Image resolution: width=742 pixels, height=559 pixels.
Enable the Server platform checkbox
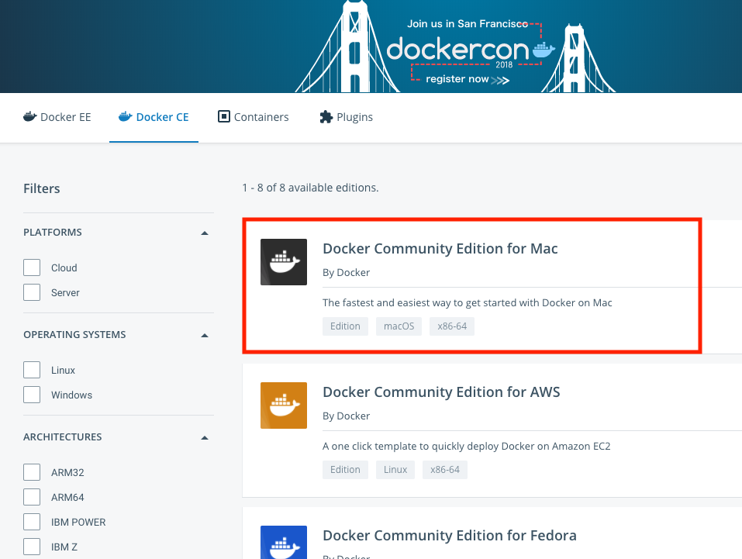32,292
